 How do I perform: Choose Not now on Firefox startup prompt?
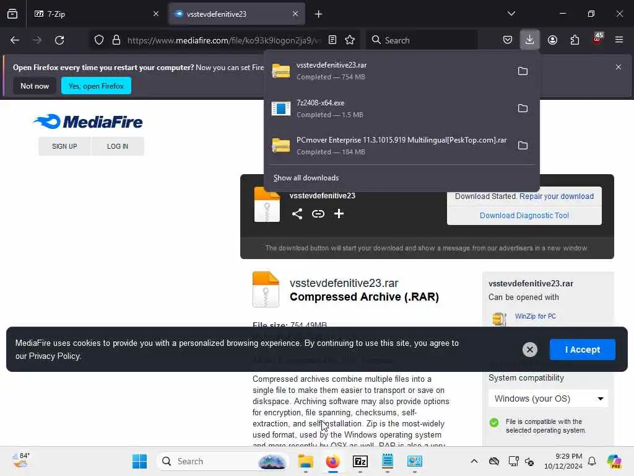click(35, 86)
